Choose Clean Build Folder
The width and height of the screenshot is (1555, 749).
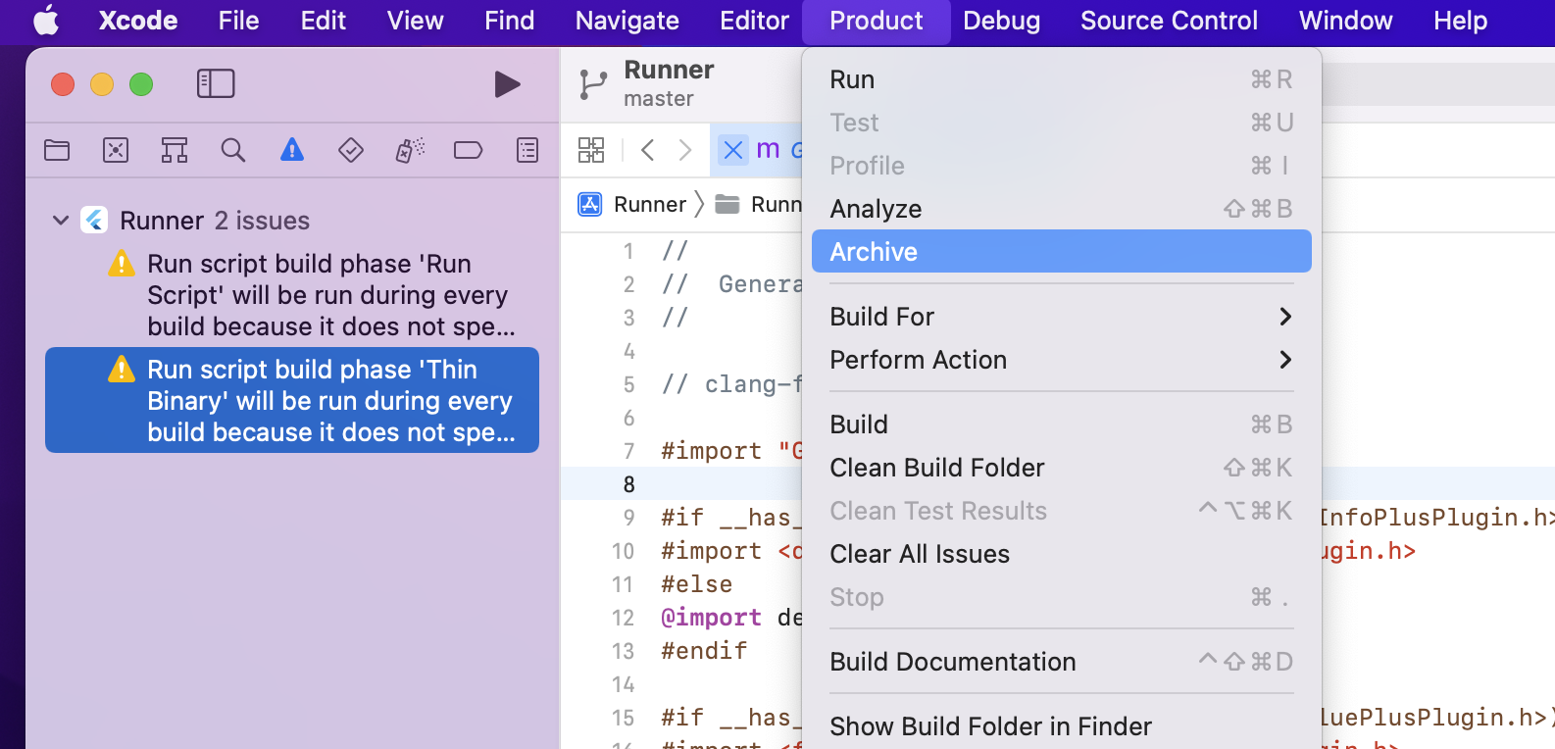coord(1062,468)
